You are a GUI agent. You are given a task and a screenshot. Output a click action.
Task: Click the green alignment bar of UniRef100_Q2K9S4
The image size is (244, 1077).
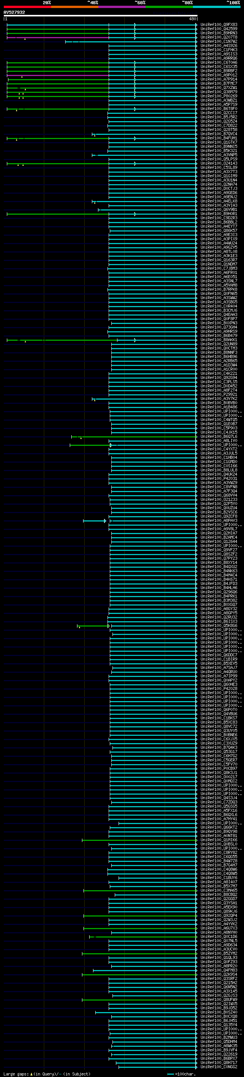tap(139, 975)
